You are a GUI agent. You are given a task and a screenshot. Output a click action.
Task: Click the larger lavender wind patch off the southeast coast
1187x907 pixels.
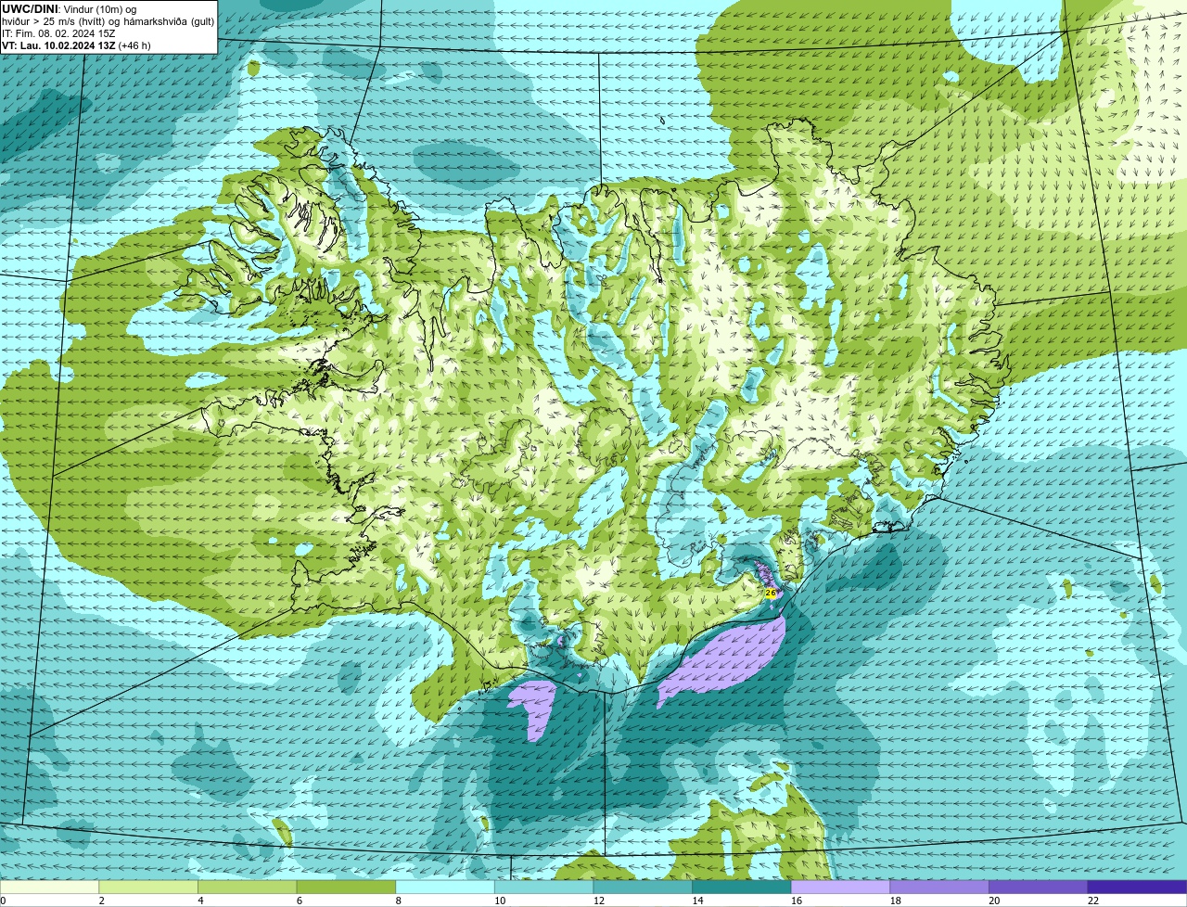728,658
